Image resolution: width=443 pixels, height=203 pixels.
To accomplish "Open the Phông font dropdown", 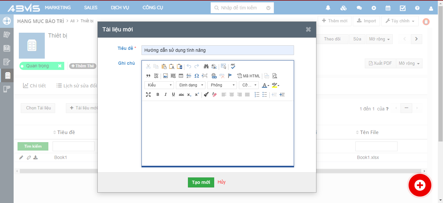I will [222, 85].
